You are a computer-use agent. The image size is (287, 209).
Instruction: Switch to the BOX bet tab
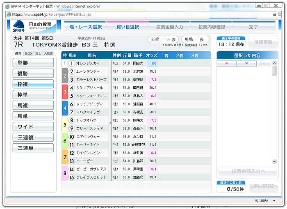click(x=28, y=54)
